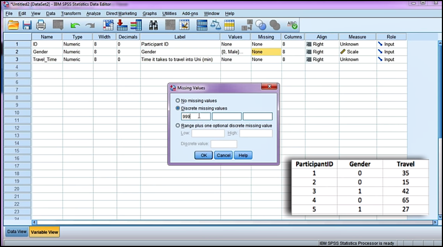Viewport: 443px width, 247px height.
Task: Click the Scale ruler icon in Gender row
Action: click(x=343, y=51)
